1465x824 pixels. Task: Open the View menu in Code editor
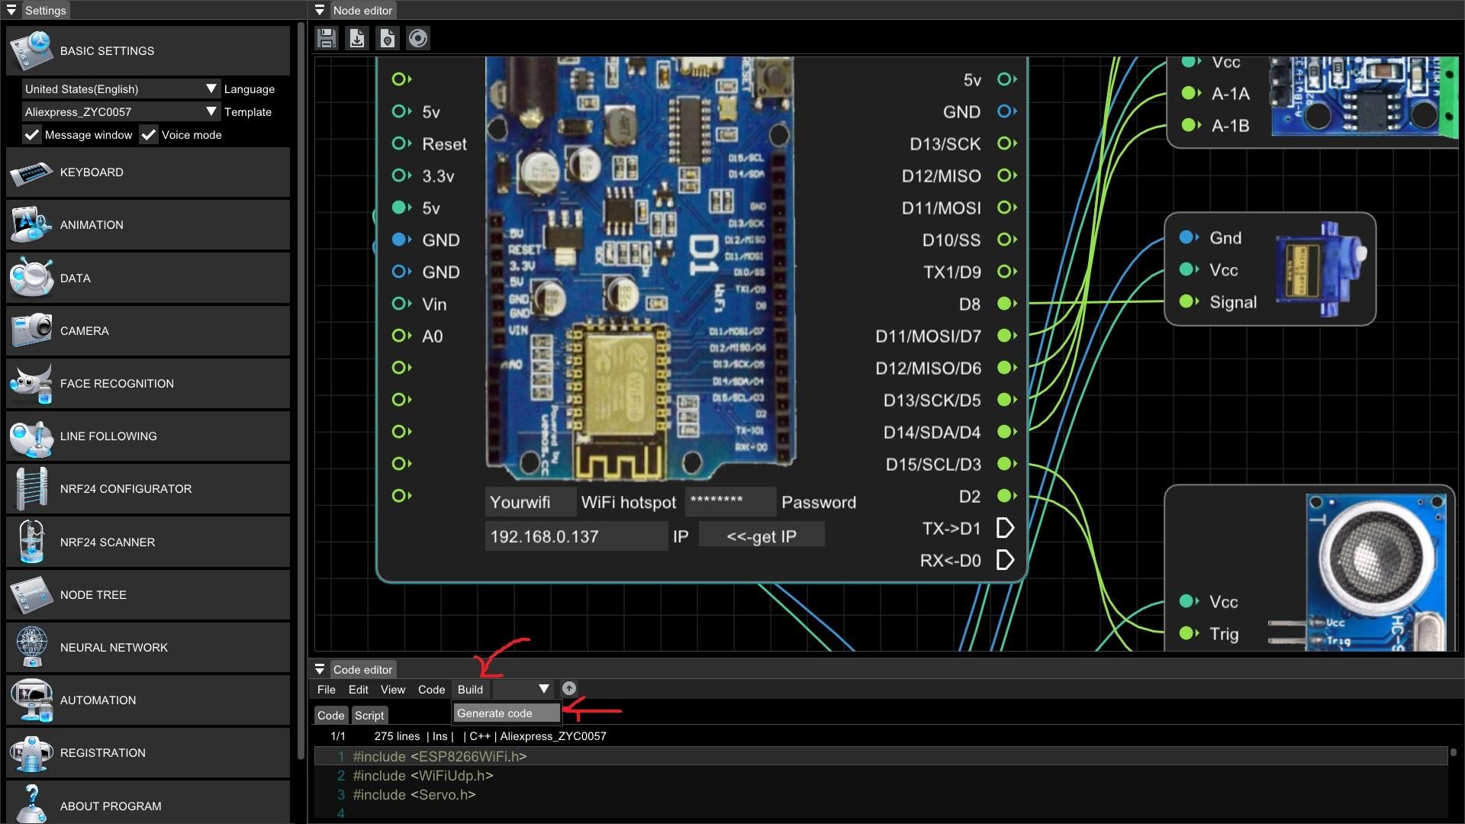point(392,690)
